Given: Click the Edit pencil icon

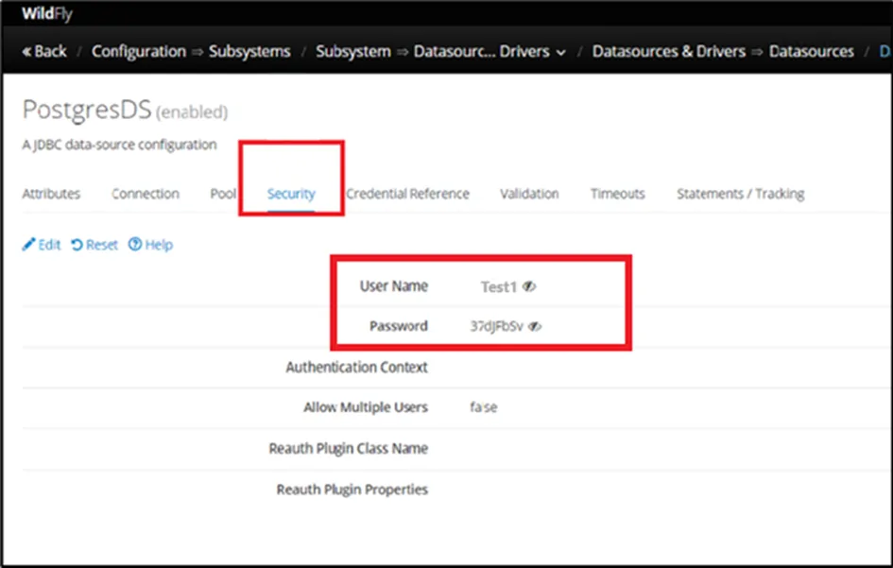Looking at the screenshot, I should click(28, 245).
